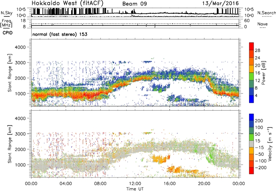Click the Nave legend label

(263, 24)
